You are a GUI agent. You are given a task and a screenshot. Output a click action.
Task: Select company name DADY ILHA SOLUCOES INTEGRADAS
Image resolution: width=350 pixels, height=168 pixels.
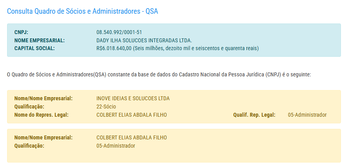tap(144, 40)
